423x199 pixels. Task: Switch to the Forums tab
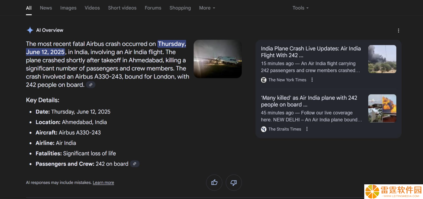(x=153, y=8)
